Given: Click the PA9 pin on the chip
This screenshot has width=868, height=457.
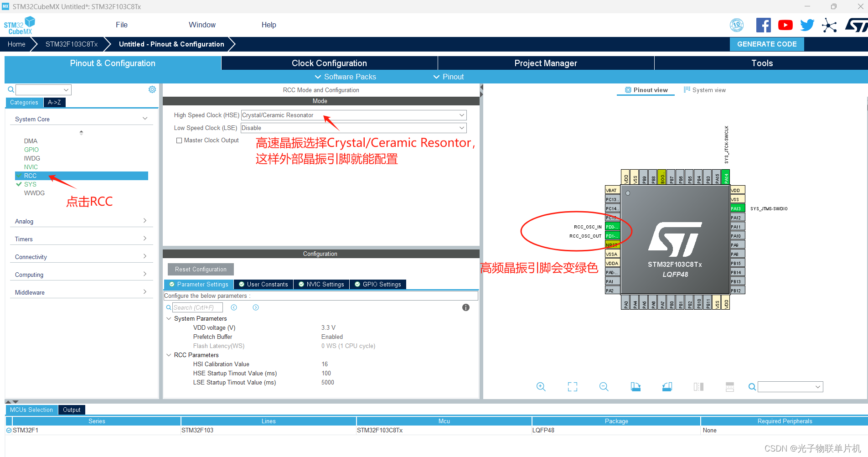Looking at the screenshot, I should click(x=737, y=245).
